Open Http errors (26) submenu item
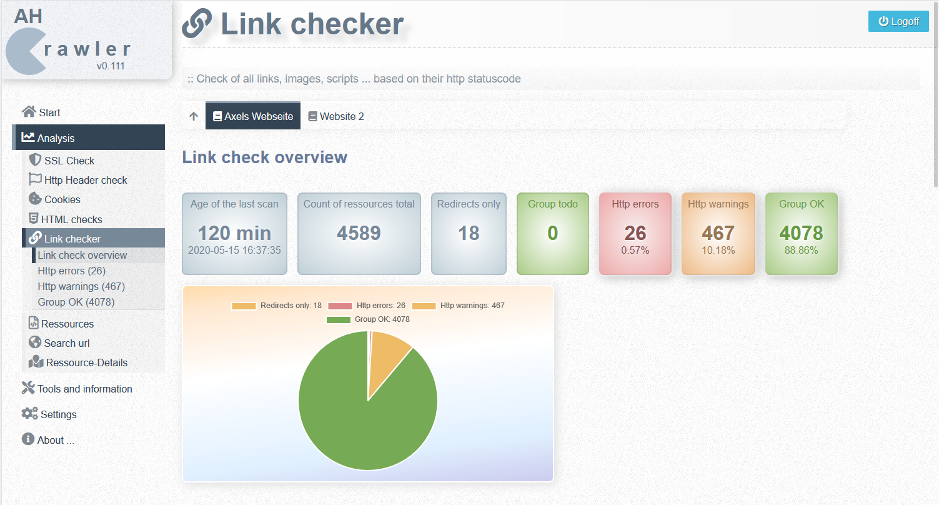 tap(72, 271)
